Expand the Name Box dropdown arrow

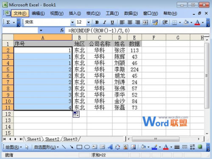point(41,30)
